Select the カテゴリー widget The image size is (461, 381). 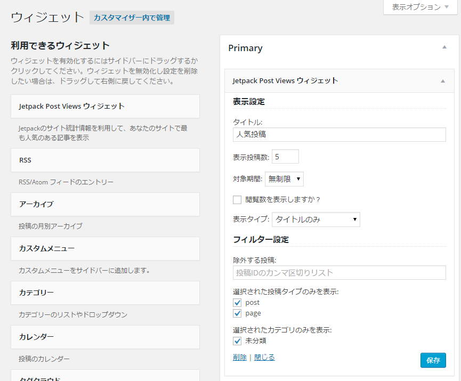(104, 293)
